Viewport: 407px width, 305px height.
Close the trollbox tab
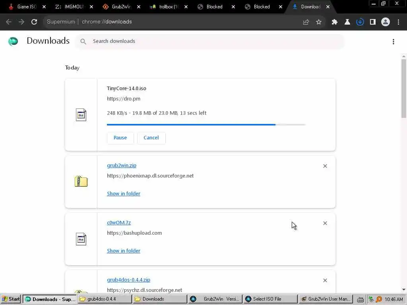point(186,7)
